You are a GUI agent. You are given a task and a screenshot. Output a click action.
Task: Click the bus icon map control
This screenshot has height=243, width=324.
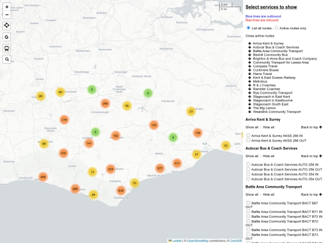coord(7,48)
